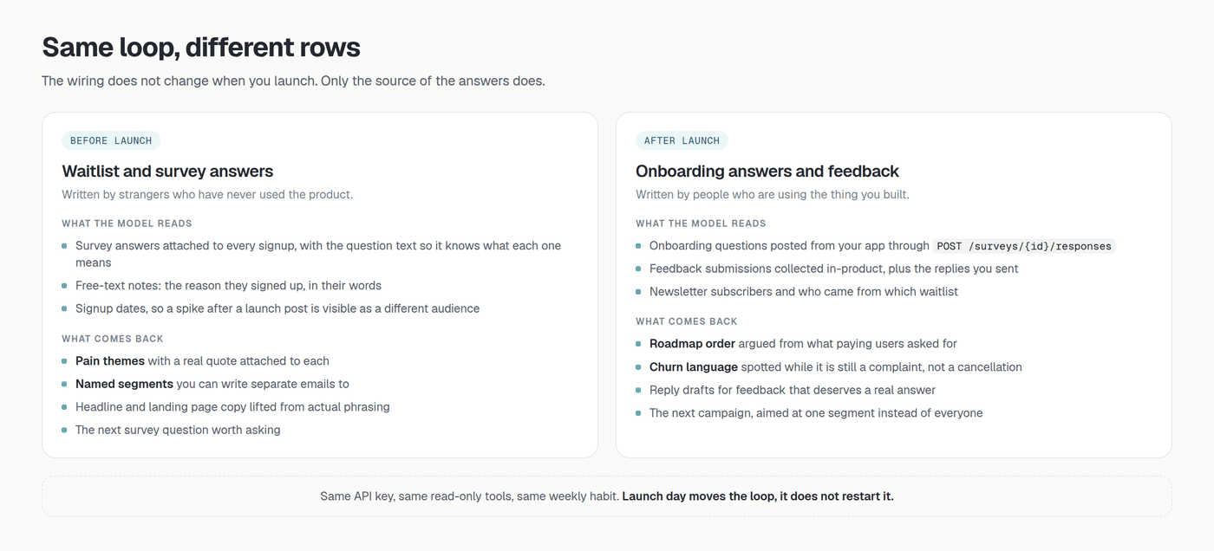Click the left 'WHAT COMES BACK' section label

113,339
